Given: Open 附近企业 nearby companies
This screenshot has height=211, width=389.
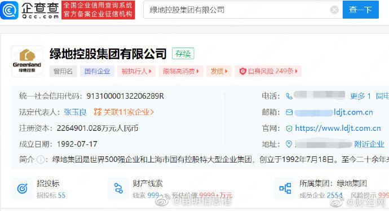Looking at the screenshot, I should pos(369,144).
